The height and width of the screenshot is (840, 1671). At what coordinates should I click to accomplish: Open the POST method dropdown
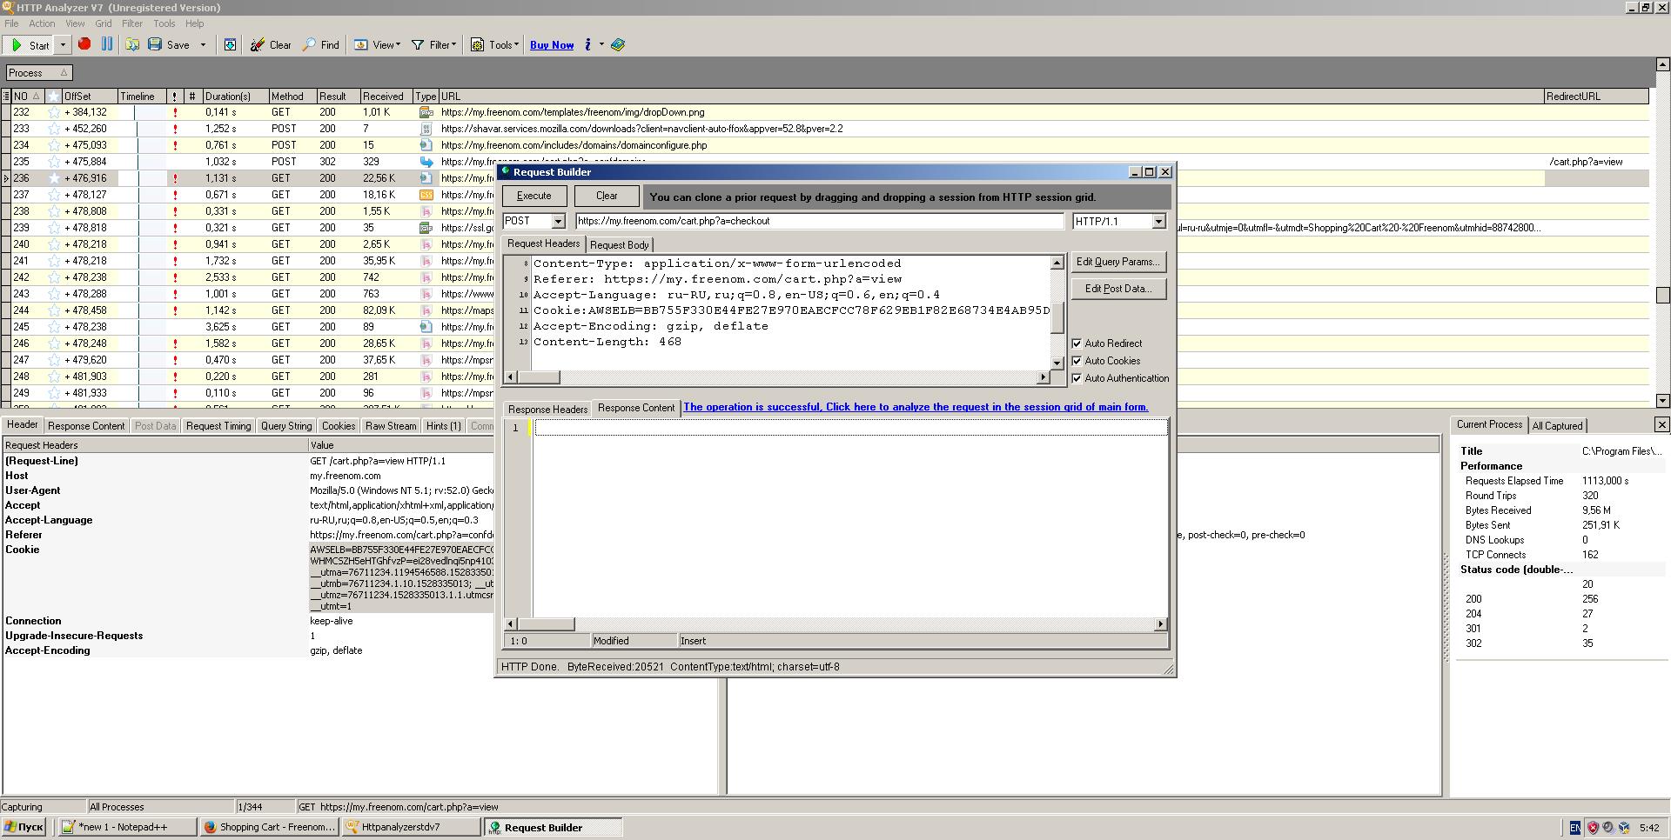pos(558,222)
